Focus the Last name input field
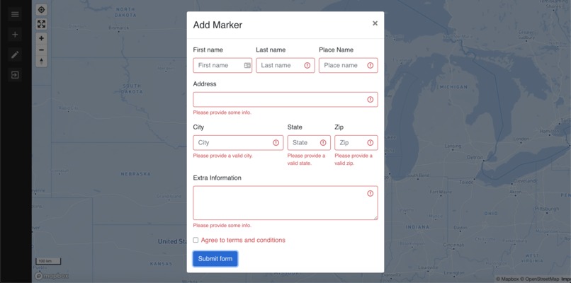Image resolution: width=571 pixels, height=283 pixels. click(285, 66)
